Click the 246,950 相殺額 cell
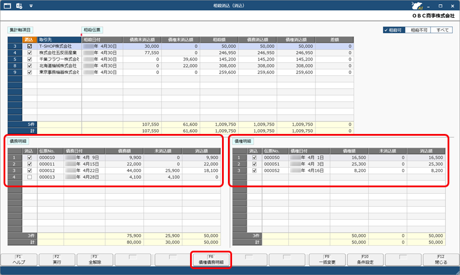The width and height of the screenshot is (460, 275). point(219,53)
